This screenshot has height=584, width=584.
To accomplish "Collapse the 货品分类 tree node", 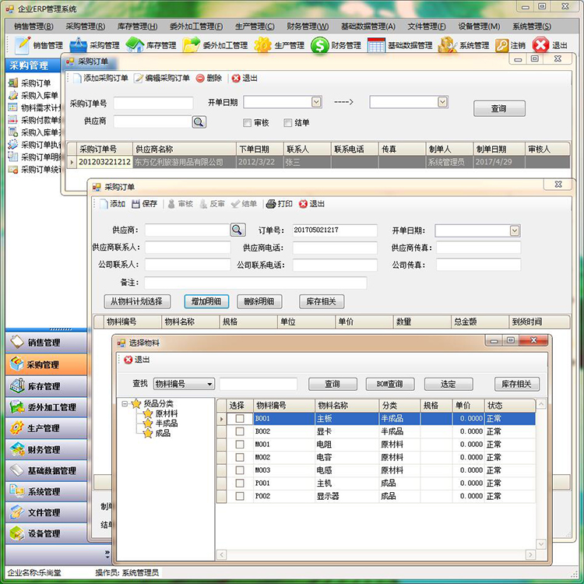I will click(125, 403).
